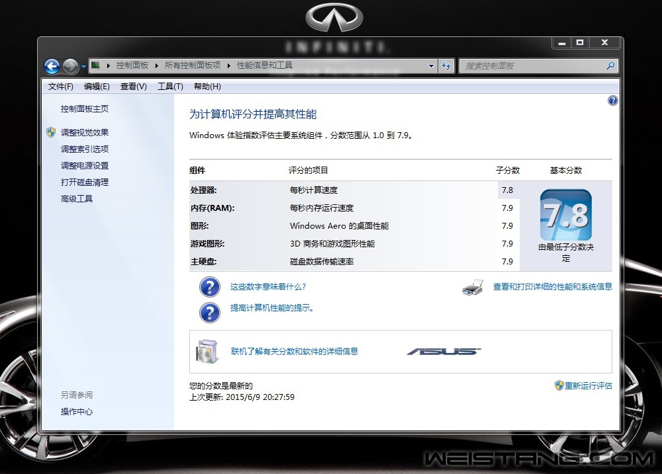Image resolution: width=662 pixels, height=474 pixels.
Task: Expand arrow before 所有控制面板项 breadcrumb
Action: [157, 66]
